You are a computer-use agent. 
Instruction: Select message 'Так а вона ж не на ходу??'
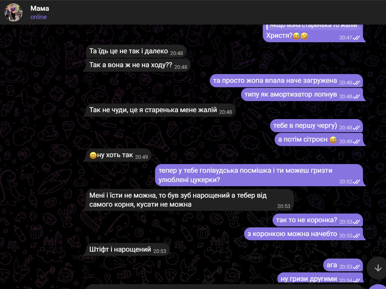138,65
